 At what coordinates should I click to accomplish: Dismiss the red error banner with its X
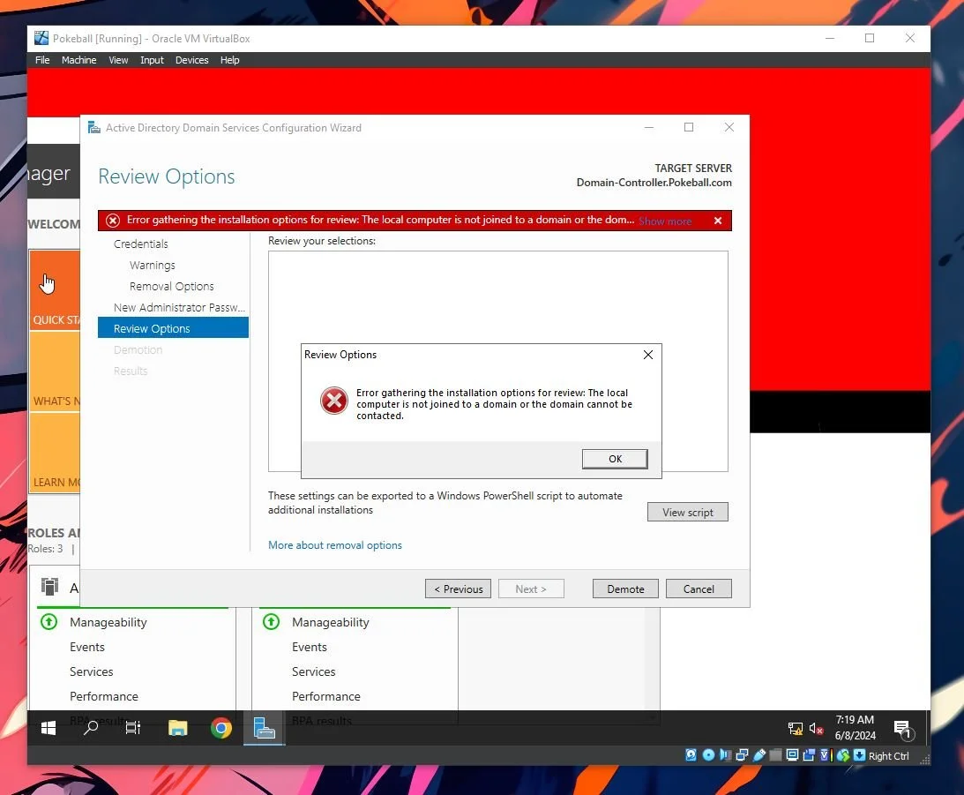(717, 221)
